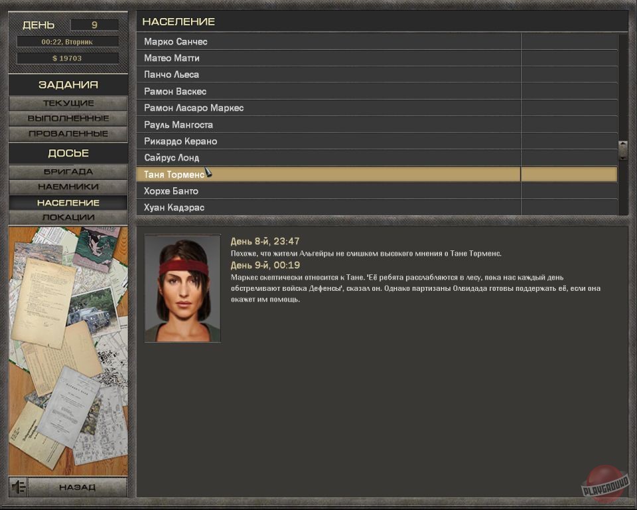This screenshot has height=510, width=637.
Task: Click the speaker sound icon beside НАЗАД
Action: tap(19, 487)
